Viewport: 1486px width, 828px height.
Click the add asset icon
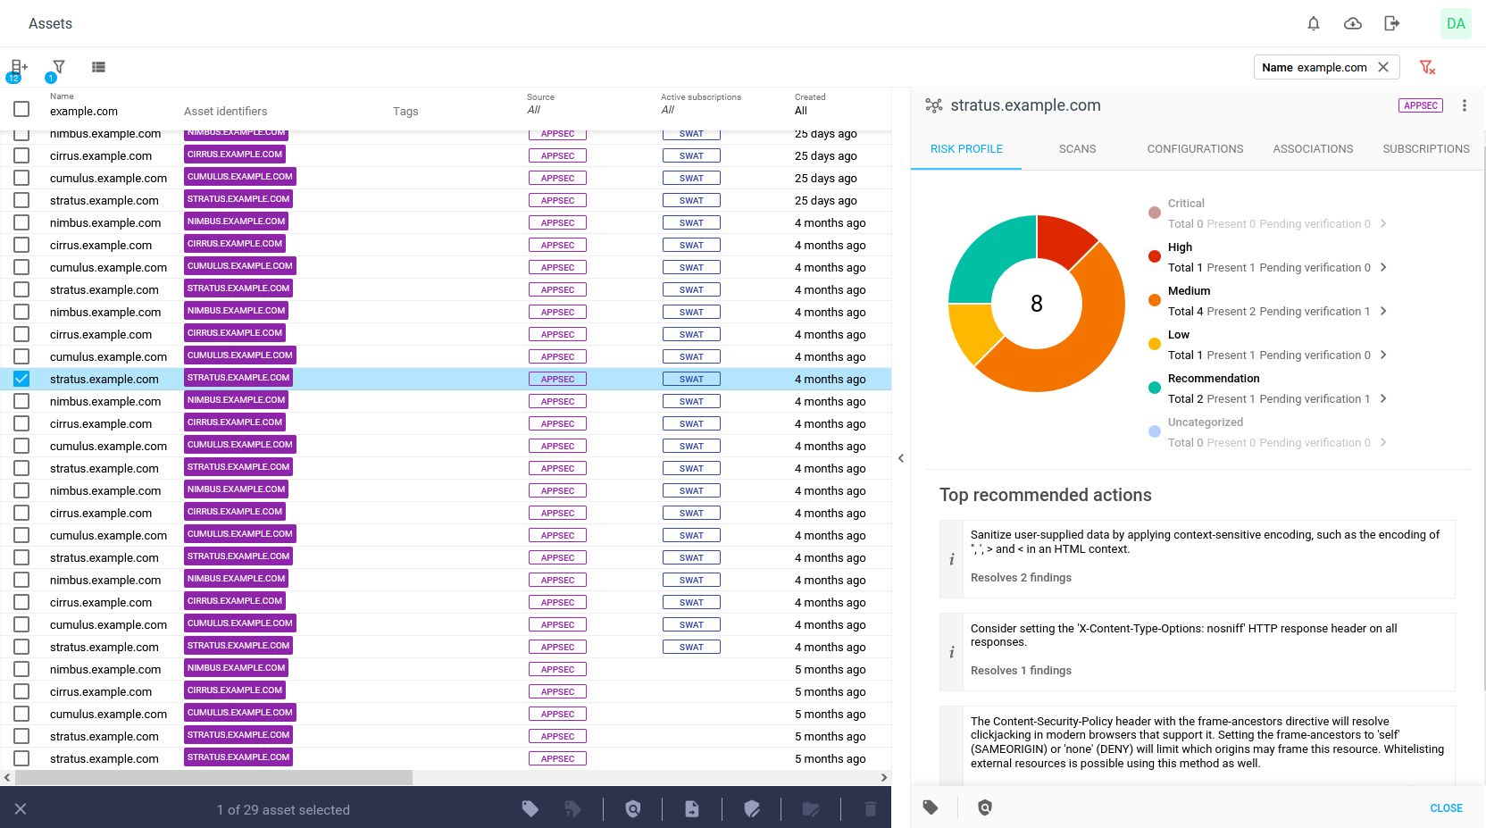18,67
